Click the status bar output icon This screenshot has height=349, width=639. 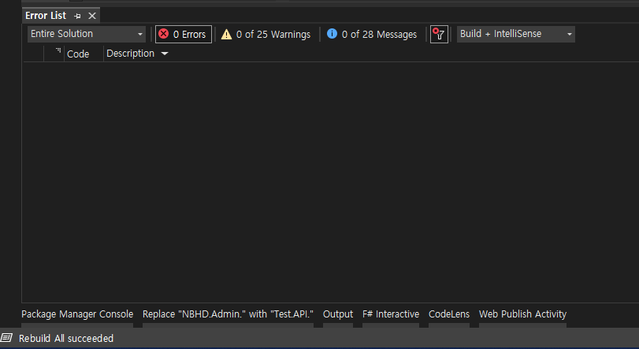[6, 338]
